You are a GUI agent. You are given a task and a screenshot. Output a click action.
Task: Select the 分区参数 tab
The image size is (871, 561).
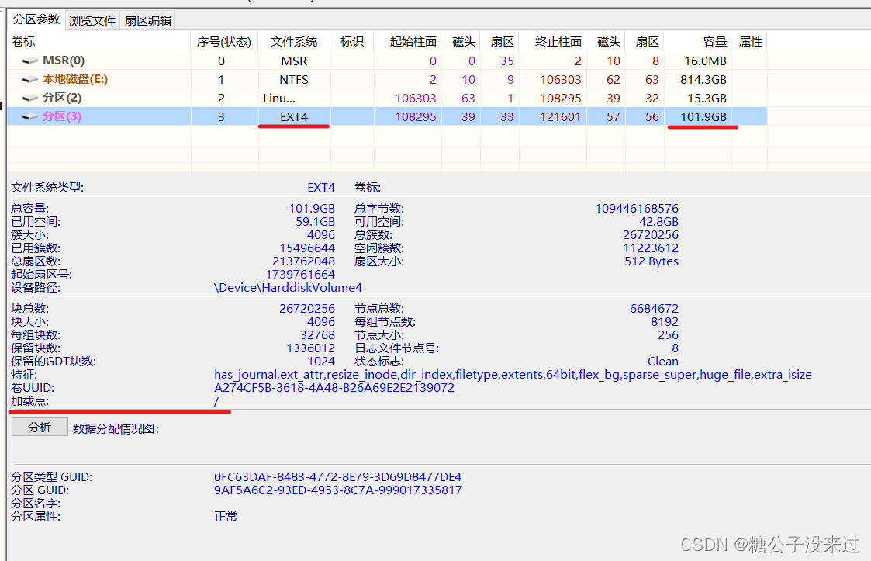click(x=36, y=20)
